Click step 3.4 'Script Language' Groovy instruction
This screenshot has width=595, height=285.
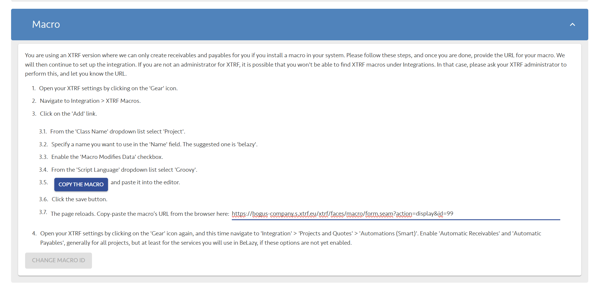(x=124, y=170)
